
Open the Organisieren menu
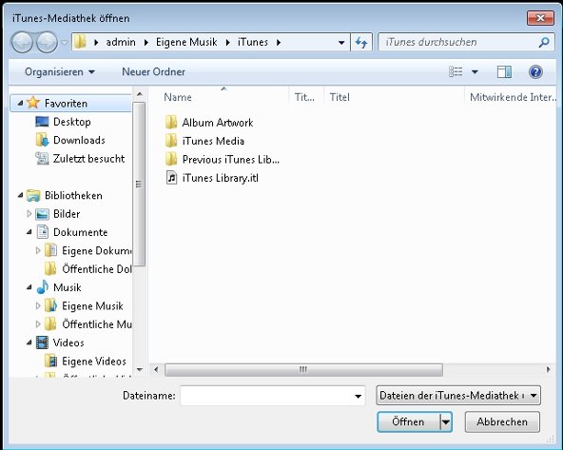click(x=60, y=71)
